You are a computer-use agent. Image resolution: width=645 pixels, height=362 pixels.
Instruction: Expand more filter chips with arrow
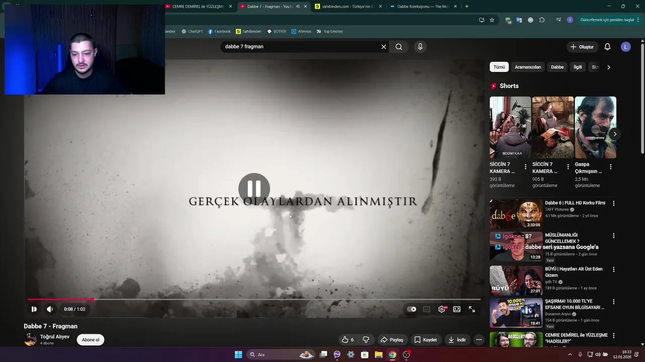point(608,67)
